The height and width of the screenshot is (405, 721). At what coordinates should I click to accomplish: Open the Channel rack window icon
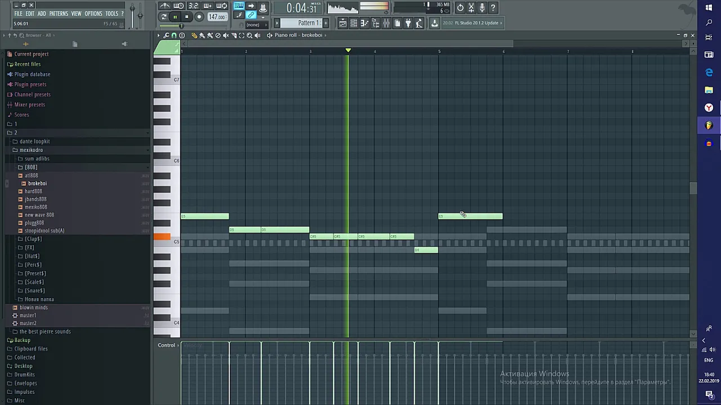(x=353, y=23)
